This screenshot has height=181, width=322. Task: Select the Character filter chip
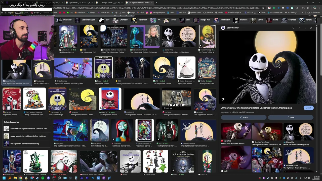(x=121, y=20)
